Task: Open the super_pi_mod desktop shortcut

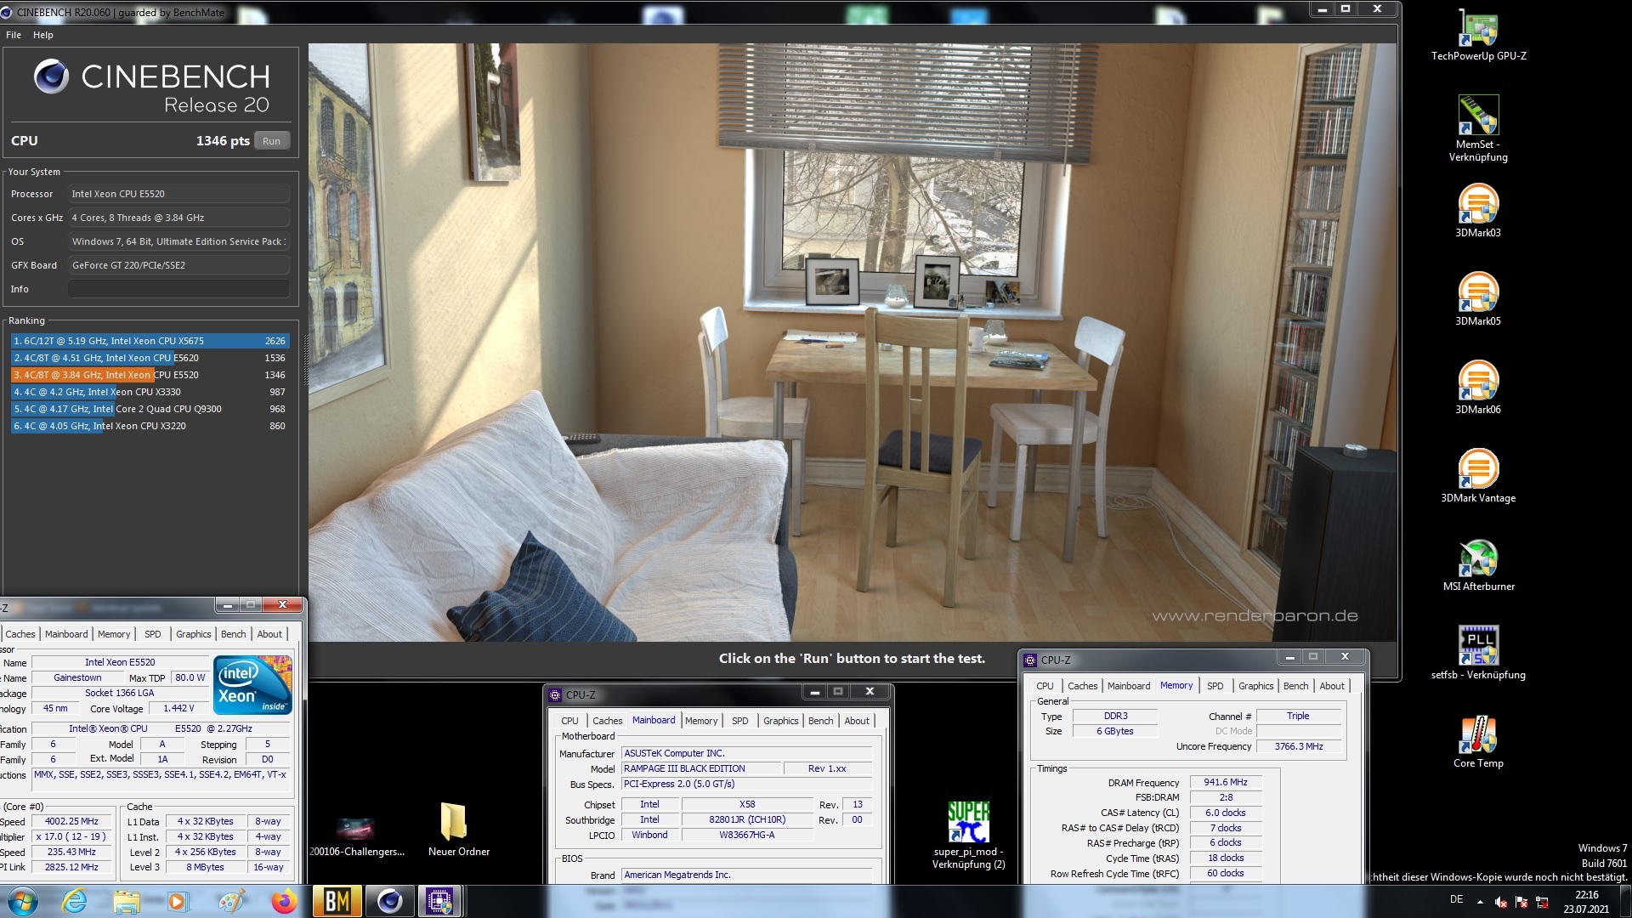Action: click(968, 835)
